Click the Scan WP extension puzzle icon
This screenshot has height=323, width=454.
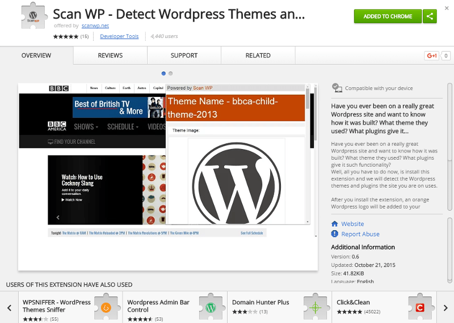click(34, 16)
